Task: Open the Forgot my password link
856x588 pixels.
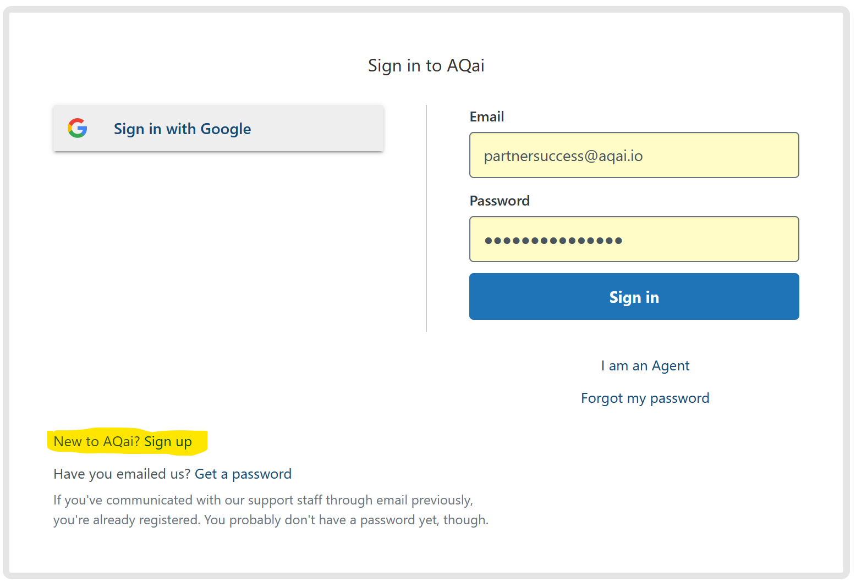Action: coord(645,398)
